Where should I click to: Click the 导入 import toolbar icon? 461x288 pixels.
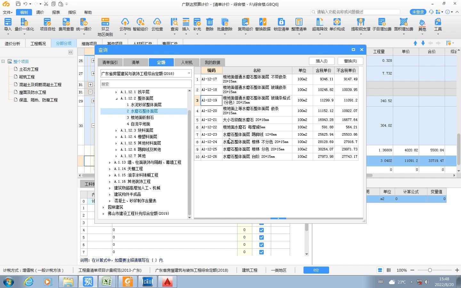pyautogui.click(x=8, y=24)
